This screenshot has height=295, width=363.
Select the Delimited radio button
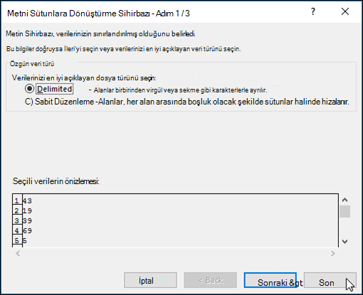coord(29,89)
